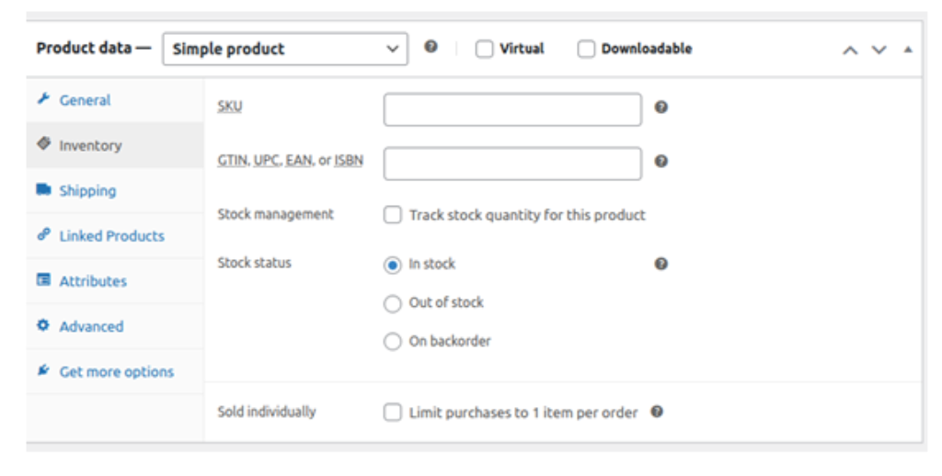Click the Stock status label
Image resolution: width=942 pixels, height=476 pixels.
254,263
